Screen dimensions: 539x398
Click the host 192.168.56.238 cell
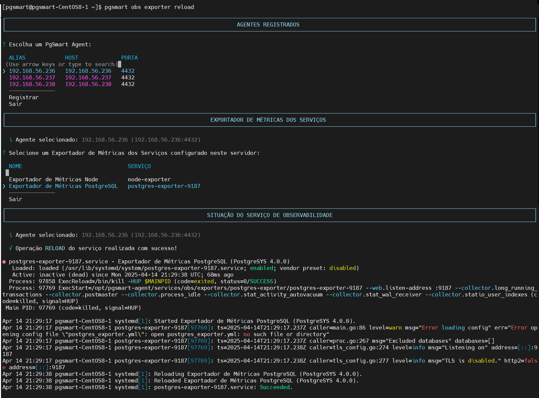tap(88, 84)
